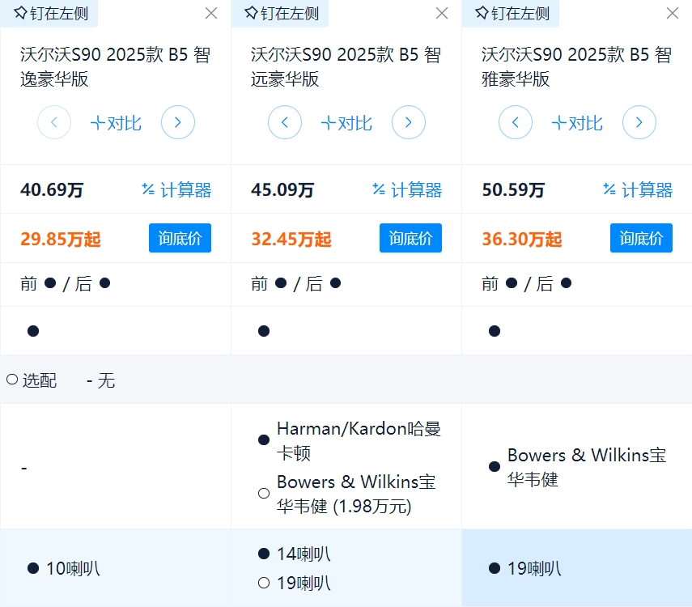The width and height of the screenshot is (692, 607).
Task: Pin the 智逸豪华版 column to the left
Action: [x=51, y=13]
